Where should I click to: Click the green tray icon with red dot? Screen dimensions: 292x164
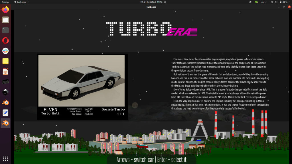[x=256, y=2]
